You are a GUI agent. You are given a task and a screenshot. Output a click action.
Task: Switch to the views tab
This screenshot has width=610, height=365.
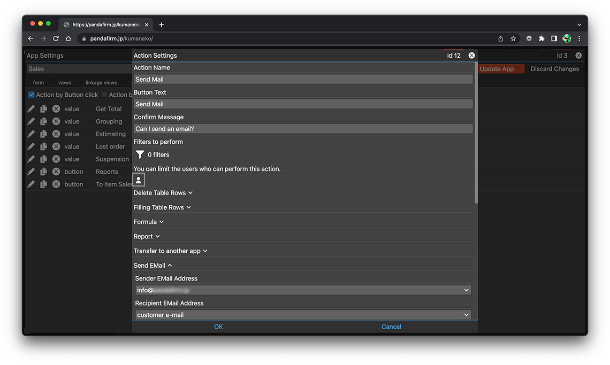(x=65, y=83)
